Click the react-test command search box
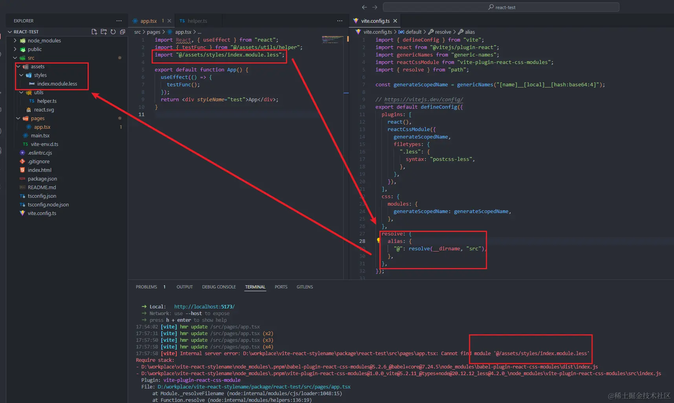The height and width of the screenshot is (403, 674). click(x=501, y=7)
